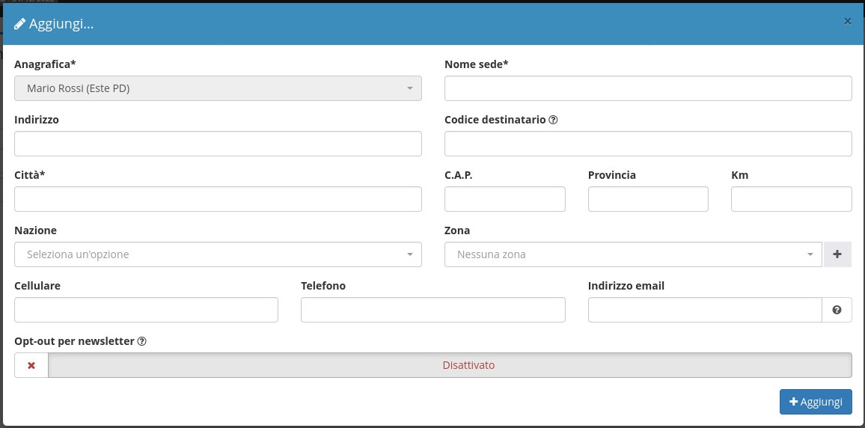Click the Provincia input box

(x=648, y=199)
